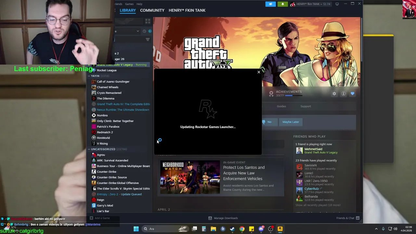Open HENRY* FKIN TANK profile tab
416x234 pixels.
point(187,10)
